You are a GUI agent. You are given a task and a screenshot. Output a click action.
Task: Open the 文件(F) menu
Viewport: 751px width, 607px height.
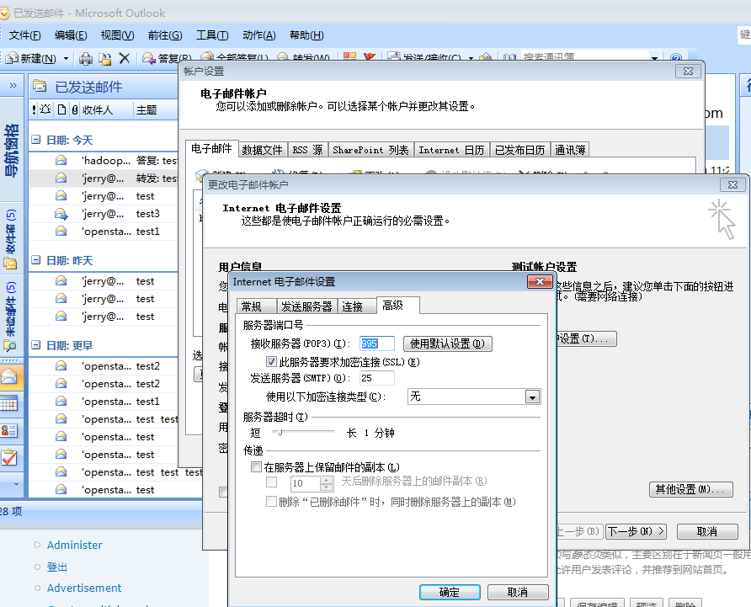(x=25, y=35)
